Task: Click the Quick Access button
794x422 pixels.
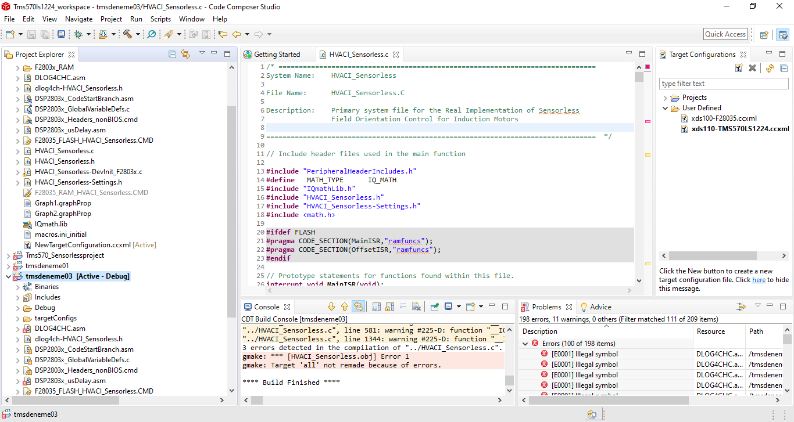Action: click(725, 34)
